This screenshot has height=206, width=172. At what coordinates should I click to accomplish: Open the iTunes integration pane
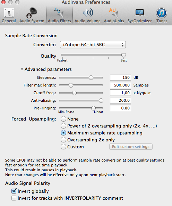(x=161, y=15)
